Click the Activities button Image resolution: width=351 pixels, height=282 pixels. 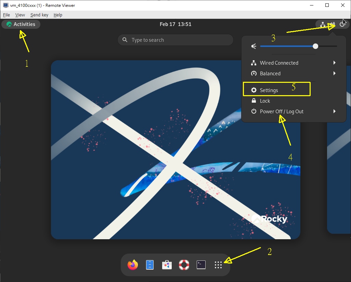[x=21, y=24]
